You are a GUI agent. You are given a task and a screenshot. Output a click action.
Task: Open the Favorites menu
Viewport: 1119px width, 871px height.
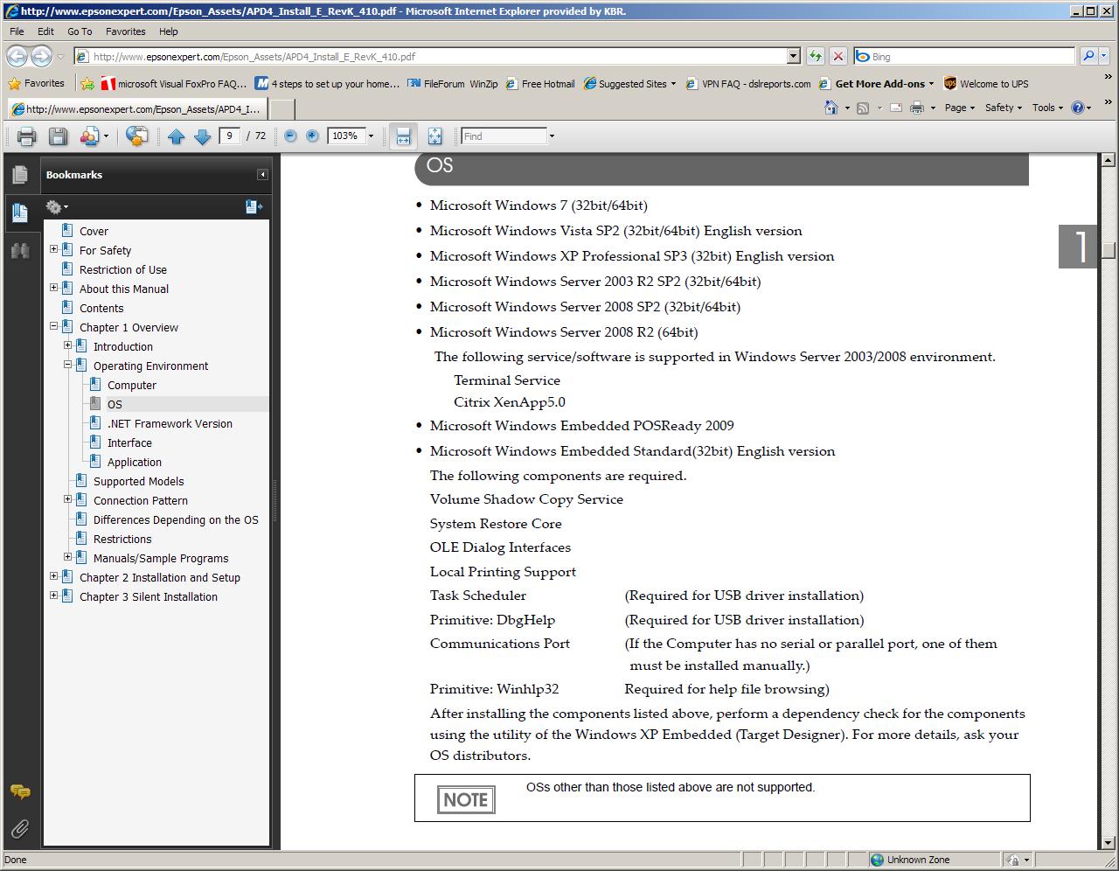(x=125, y=31)
